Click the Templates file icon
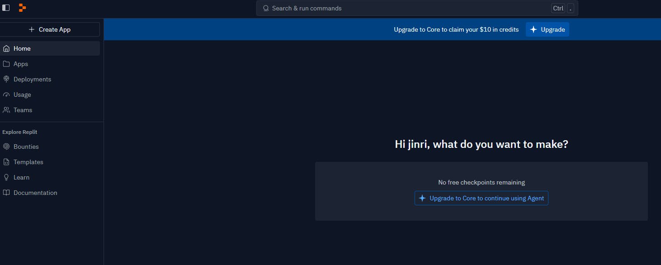 pyautogui.click(x=6, y=162)
